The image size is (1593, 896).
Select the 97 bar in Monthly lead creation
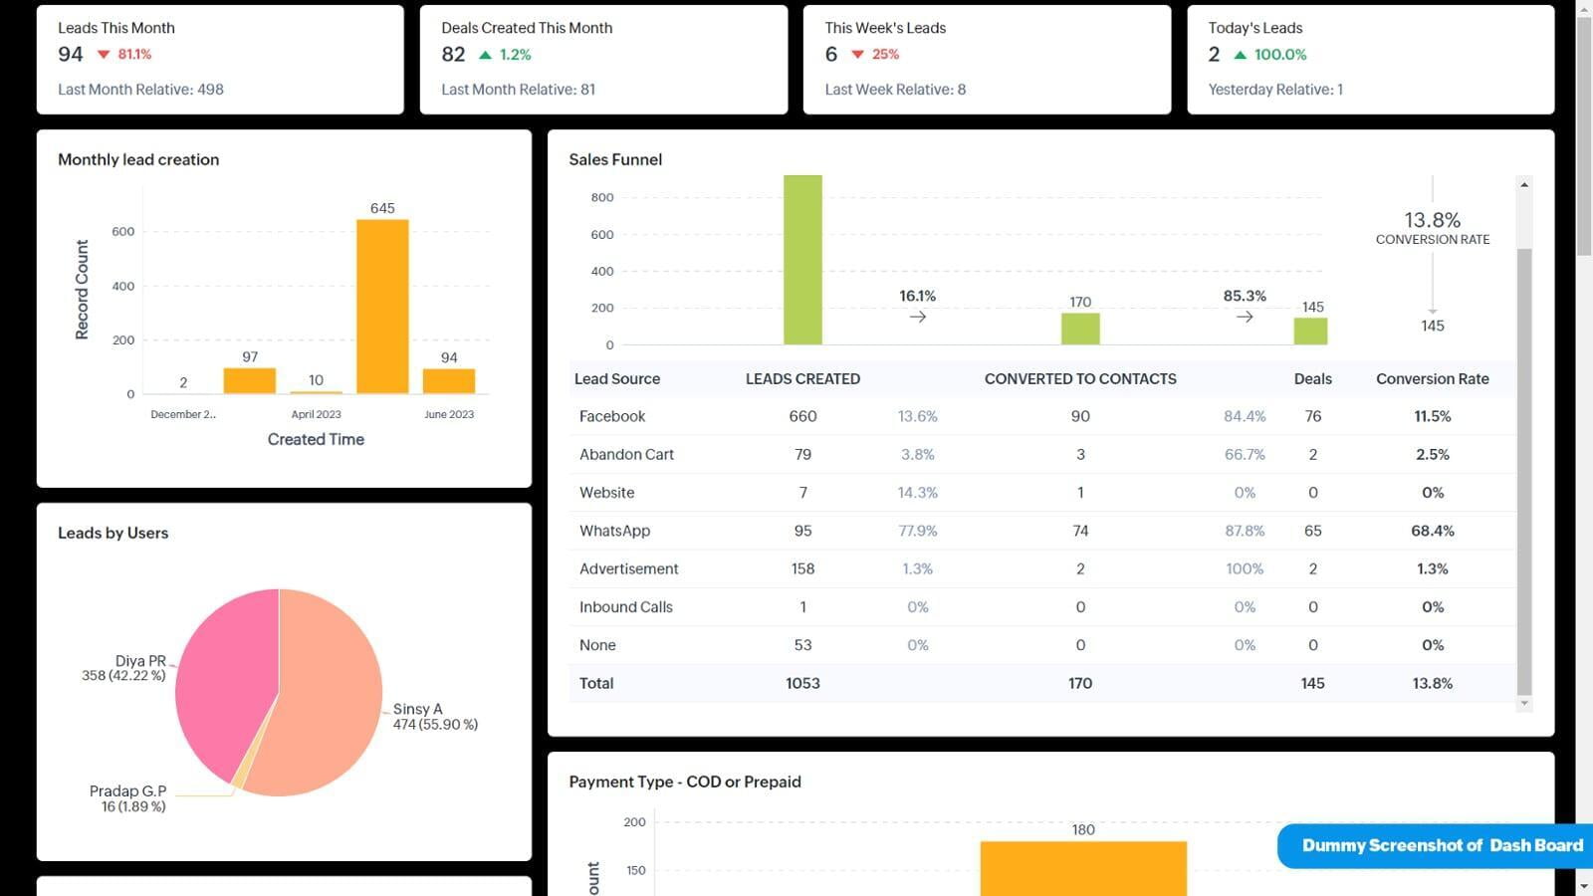250,380
